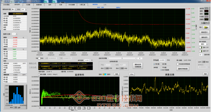This screenshot has width=211, height=112.
Task: Adjust the 参考温度 23.00 stepper arrows
Action: point(90,60)
